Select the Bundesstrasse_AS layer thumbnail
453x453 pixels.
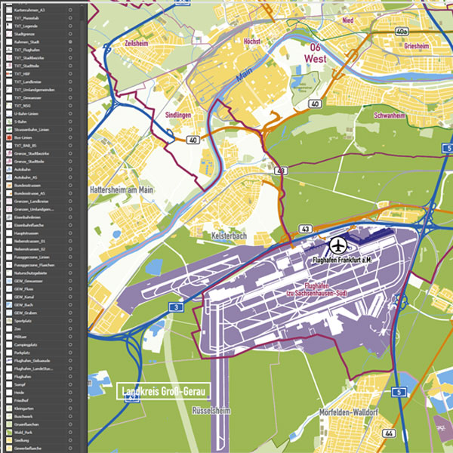(x=9, y=193)
